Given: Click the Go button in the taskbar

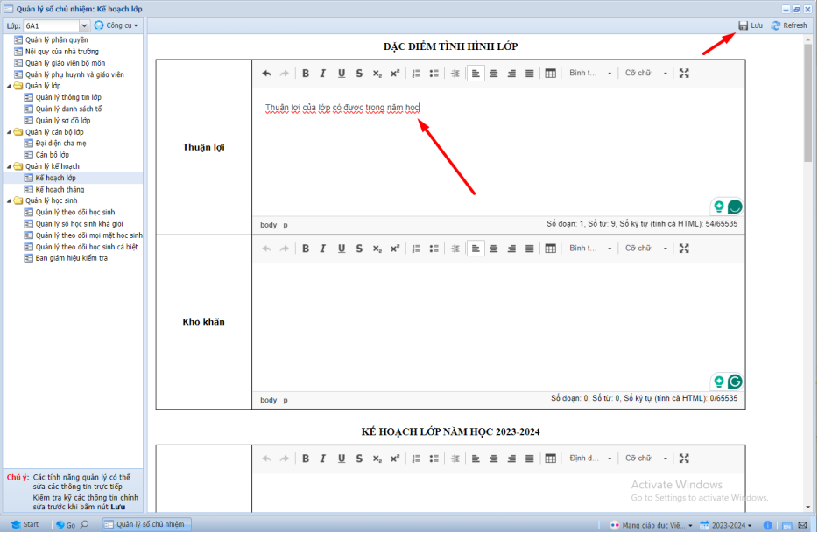Looking at the screenshot, I should pyautogui.click(x=67, y=524).
